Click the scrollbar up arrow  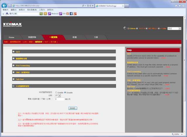(184, 18)
